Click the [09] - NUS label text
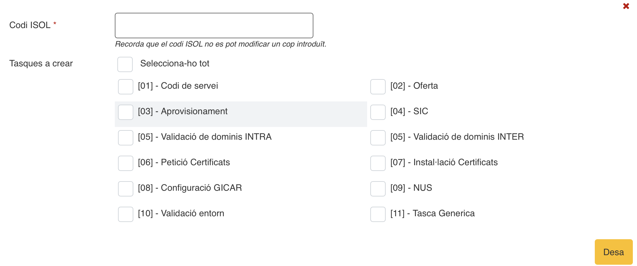Viewport: 637px width, 266px height. [411, 188]
